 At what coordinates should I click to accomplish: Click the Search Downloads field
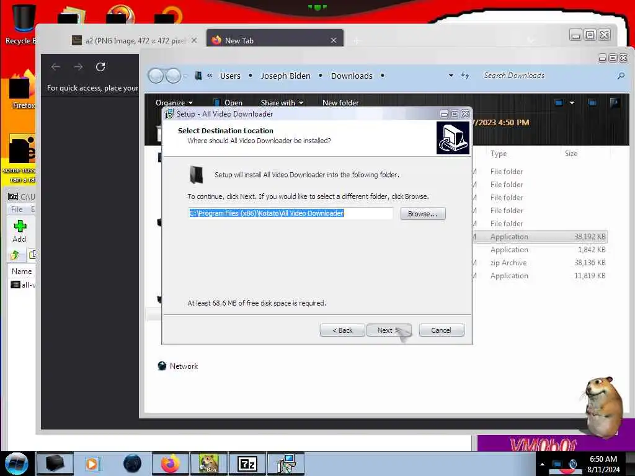tap(547, 76)
